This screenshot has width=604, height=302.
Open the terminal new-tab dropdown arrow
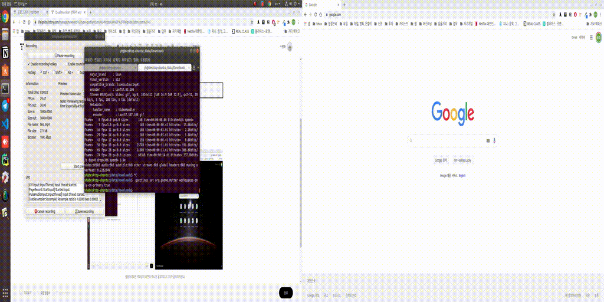pos(198,68)
